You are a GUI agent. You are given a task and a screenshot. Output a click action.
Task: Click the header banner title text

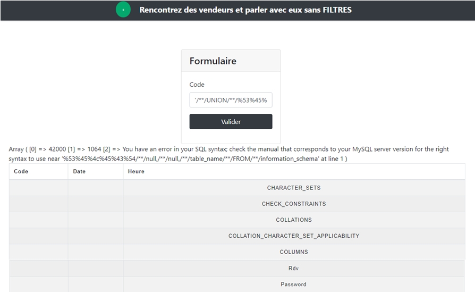[245, 10]
